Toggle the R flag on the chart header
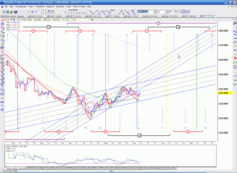Screen dimensions: 237x173 click(14, 20)
